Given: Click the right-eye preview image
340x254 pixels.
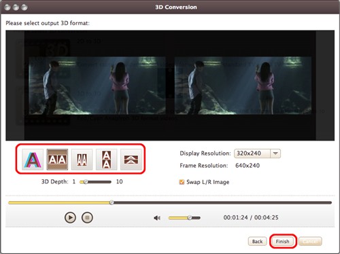Looking at the screenshot, I should [x=243, y=86].
